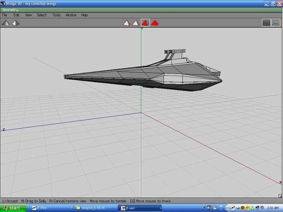
Task: Click the network connection monitors tray icon
Action: [257, 208]
